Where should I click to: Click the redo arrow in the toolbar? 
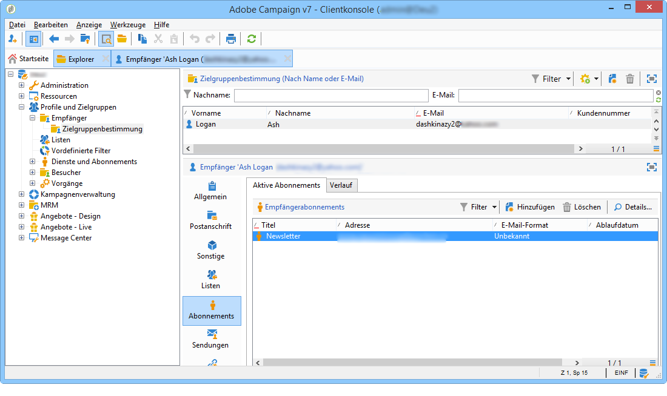pos(210,39)
